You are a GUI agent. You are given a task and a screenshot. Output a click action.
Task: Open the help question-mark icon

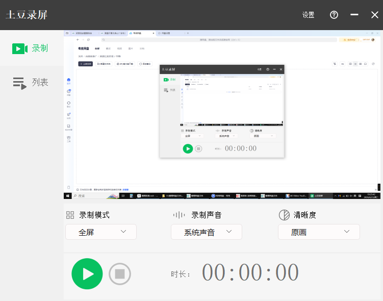pyautogui.click(x=334, y=15)
